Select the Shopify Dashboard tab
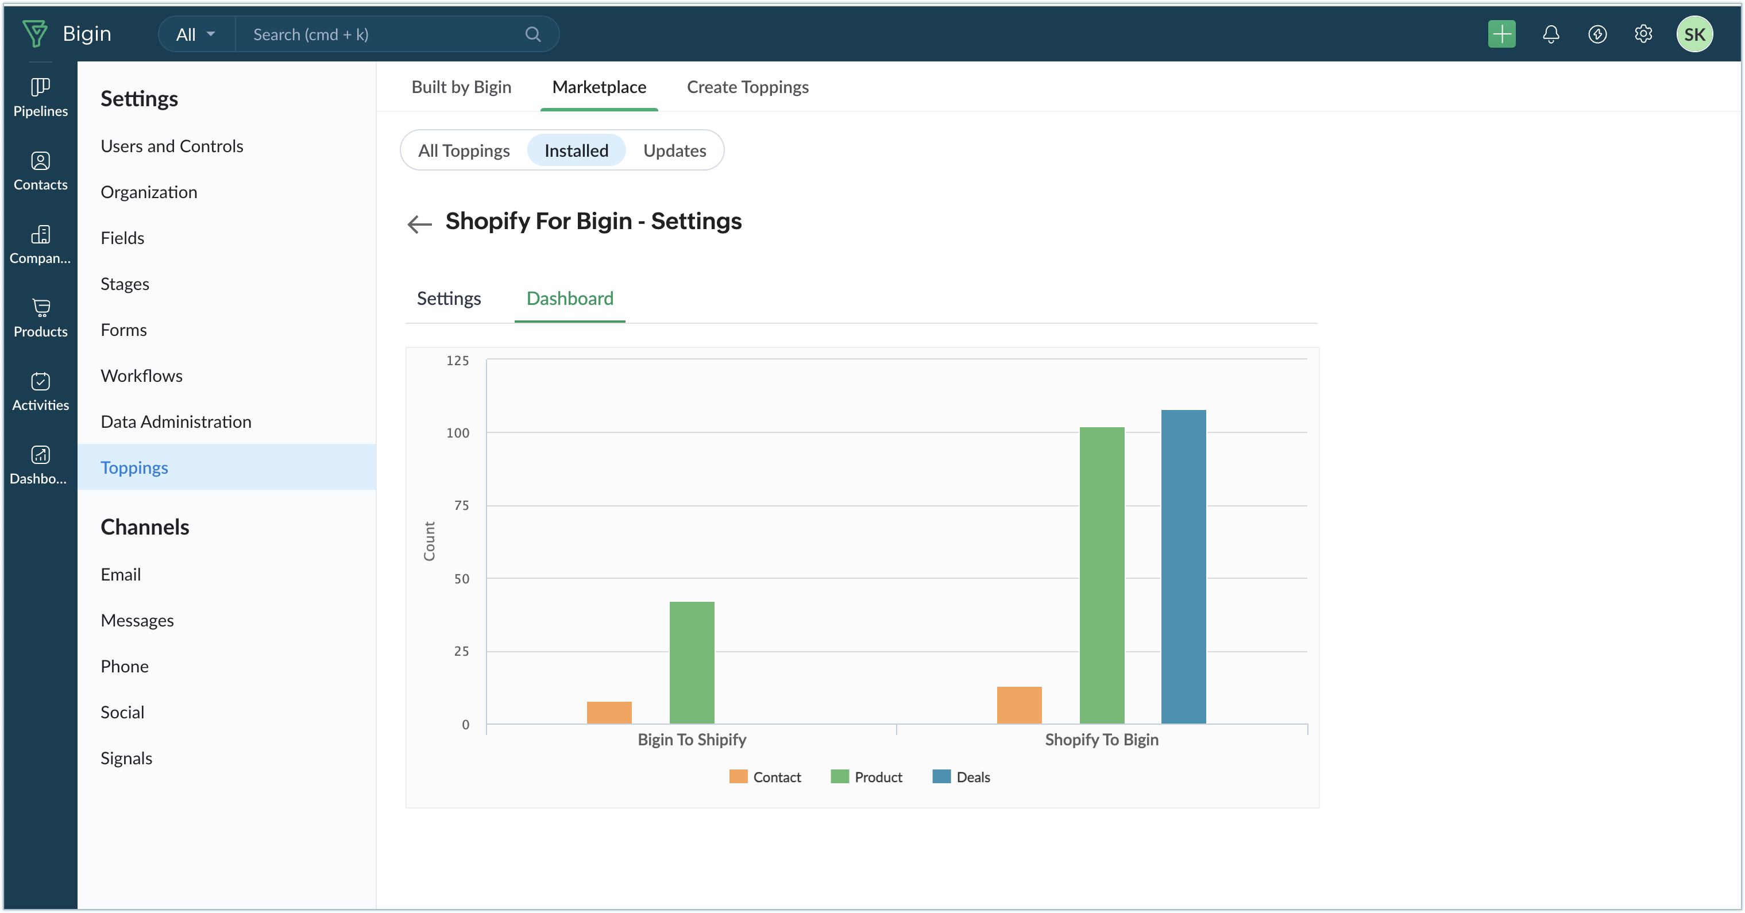 click(570, 298)
